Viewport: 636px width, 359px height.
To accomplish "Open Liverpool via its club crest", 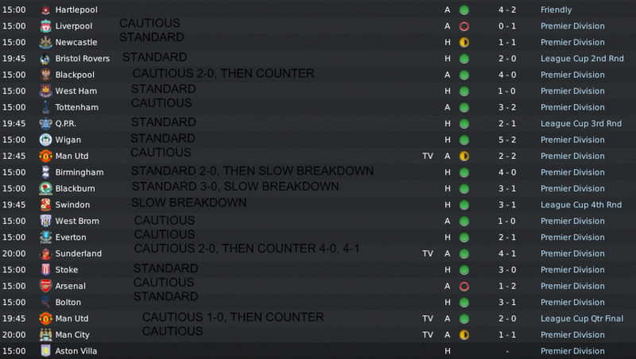I will pos(45,26).
